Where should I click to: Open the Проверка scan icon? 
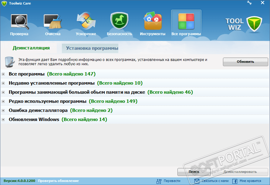tap(19, 22)
